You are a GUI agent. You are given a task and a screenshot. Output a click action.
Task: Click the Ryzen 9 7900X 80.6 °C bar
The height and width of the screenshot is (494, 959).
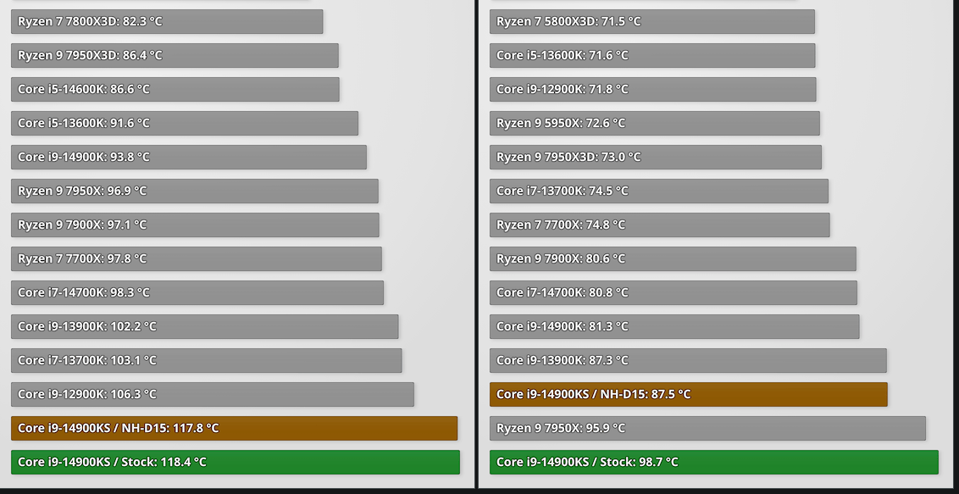coord(673,259)
